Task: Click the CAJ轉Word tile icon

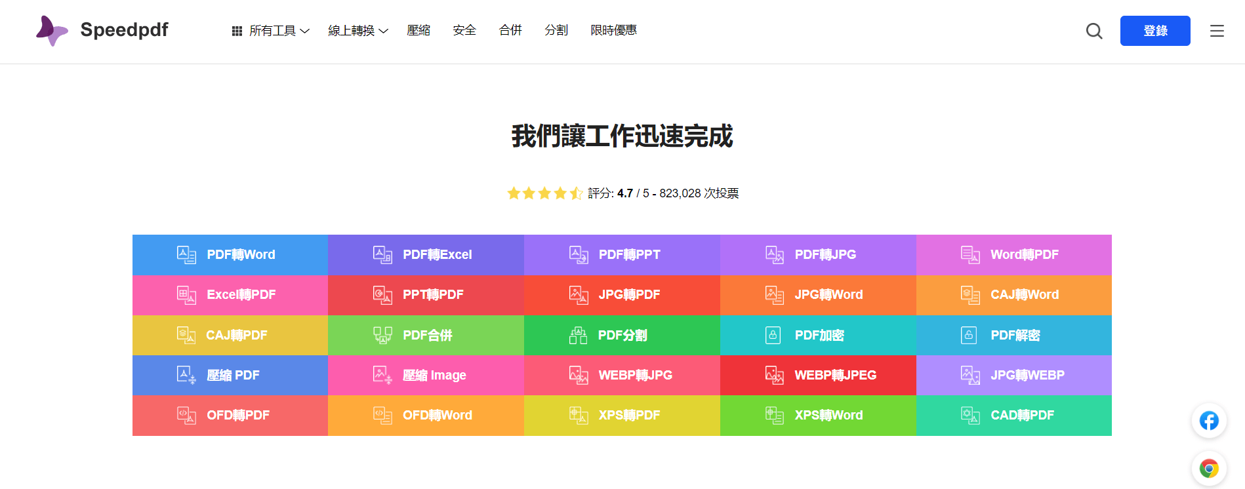Action: (970, 295)
